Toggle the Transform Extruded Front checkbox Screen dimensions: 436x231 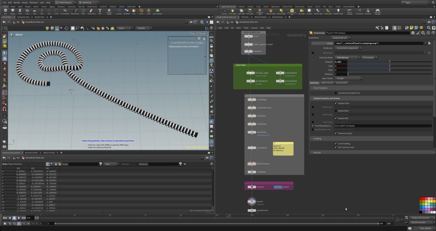pyautogui.click(x=336, y=93)
